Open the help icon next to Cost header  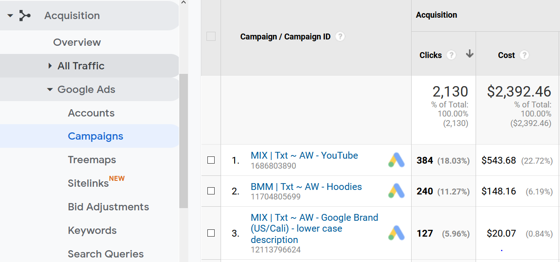pos(524,55)
